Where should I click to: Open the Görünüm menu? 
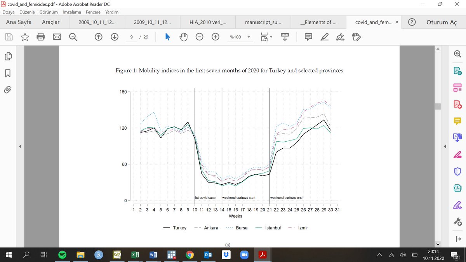[48, 12]
